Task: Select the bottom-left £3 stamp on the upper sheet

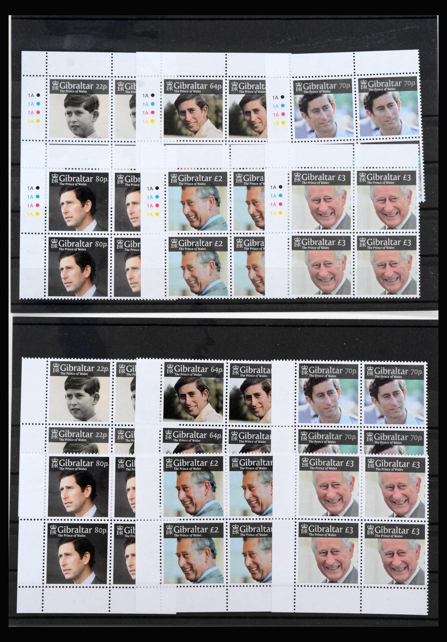Action: (321, 265)
